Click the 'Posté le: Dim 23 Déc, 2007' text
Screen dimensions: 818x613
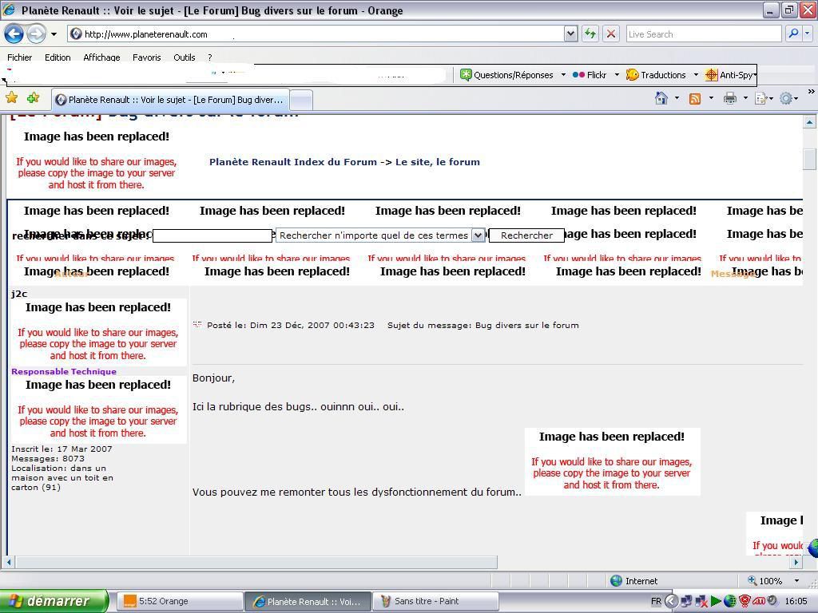tap(291, 326)
